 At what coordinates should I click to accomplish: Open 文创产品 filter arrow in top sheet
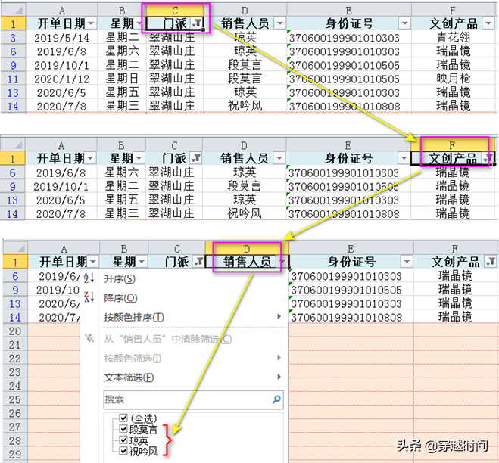coord(488,23)
